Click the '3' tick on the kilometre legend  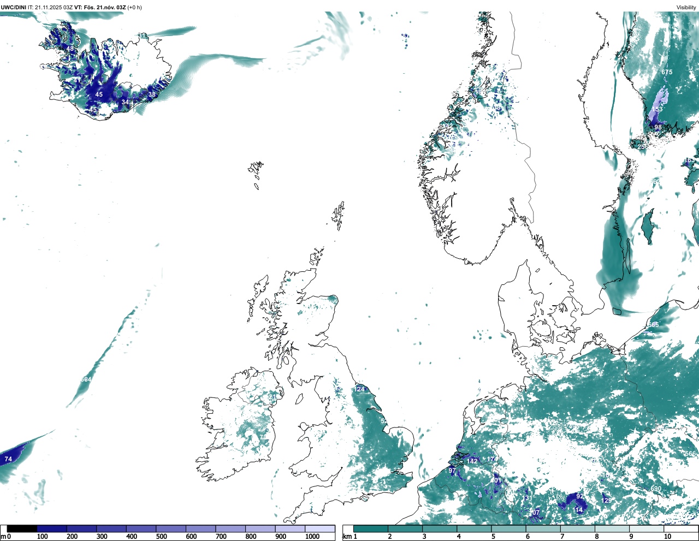coord(424,537)
